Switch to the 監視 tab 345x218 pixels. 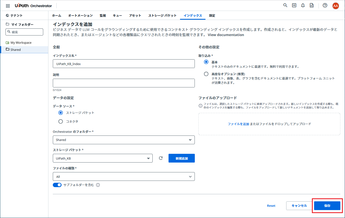point(103,16)
